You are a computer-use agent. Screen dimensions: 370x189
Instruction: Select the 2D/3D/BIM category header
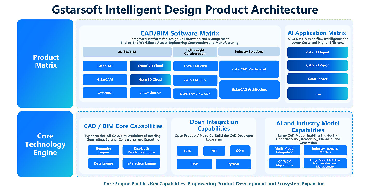[x=127, y=52]
